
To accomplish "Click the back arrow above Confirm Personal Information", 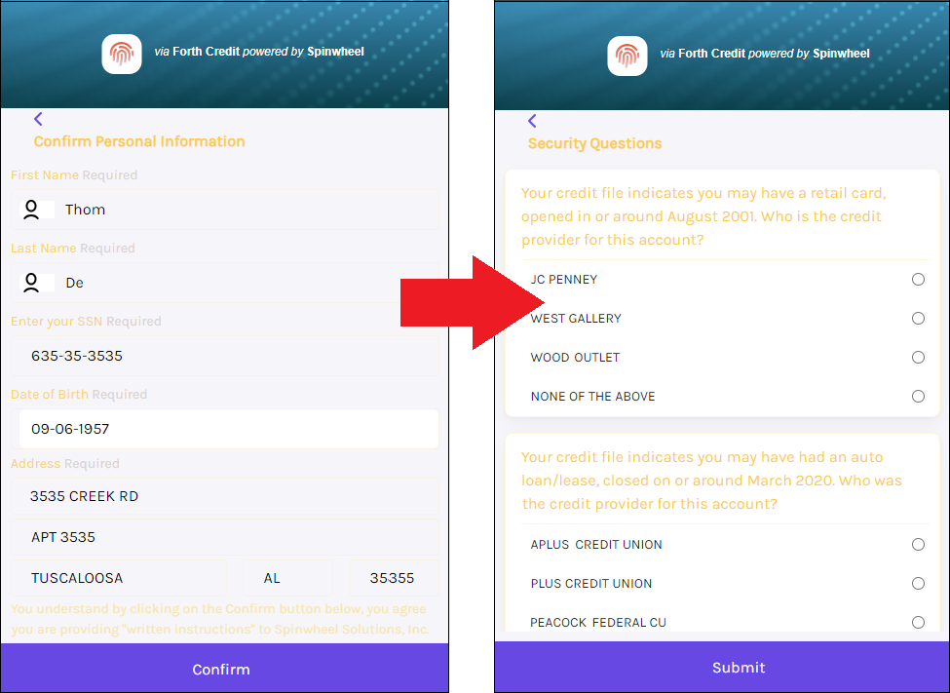I will pos(38,119).
